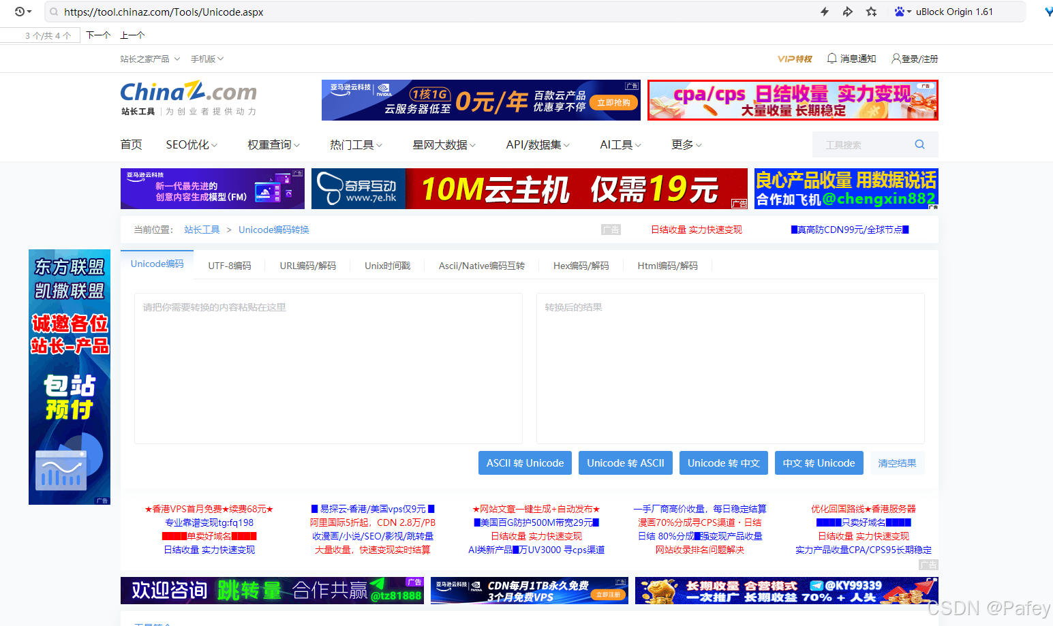Click Unicode 转 中文 button
Viewport: 1053px width, 626px height.
[723, 463]
